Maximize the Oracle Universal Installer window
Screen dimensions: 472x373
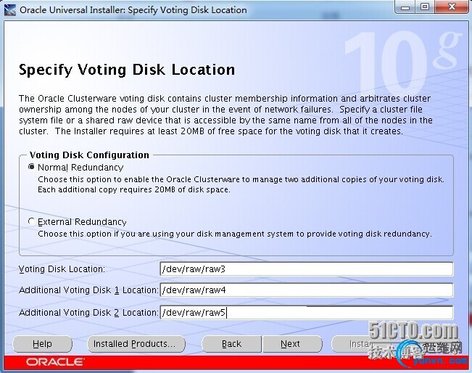425,7
